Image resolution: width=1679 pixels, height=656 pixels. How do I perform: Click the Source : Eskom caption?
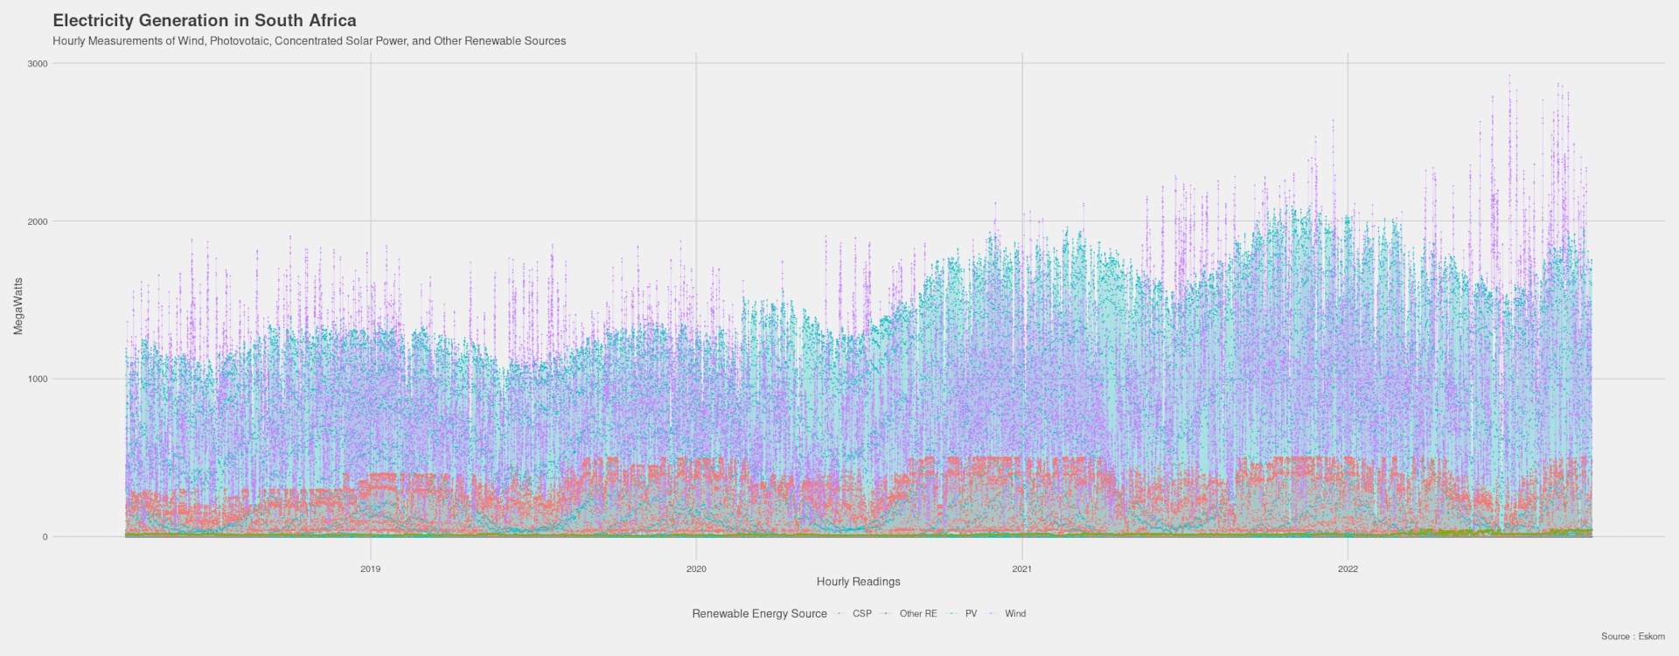coord(1633,637)
